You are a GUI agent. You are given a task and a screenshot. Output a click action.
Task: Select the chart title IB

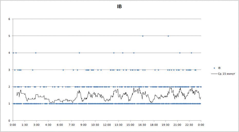click(119, 7)
